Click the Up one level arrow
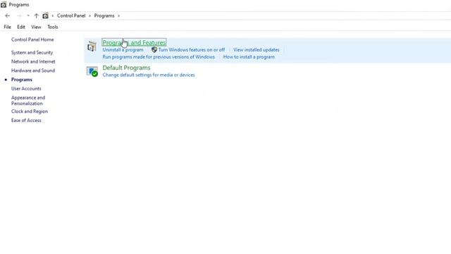 pyautogui.click(x=36, y=16)
